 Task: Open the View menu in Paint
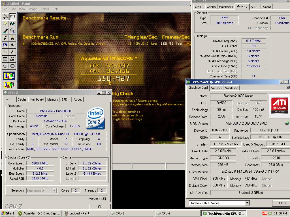[x=22, y=9]
